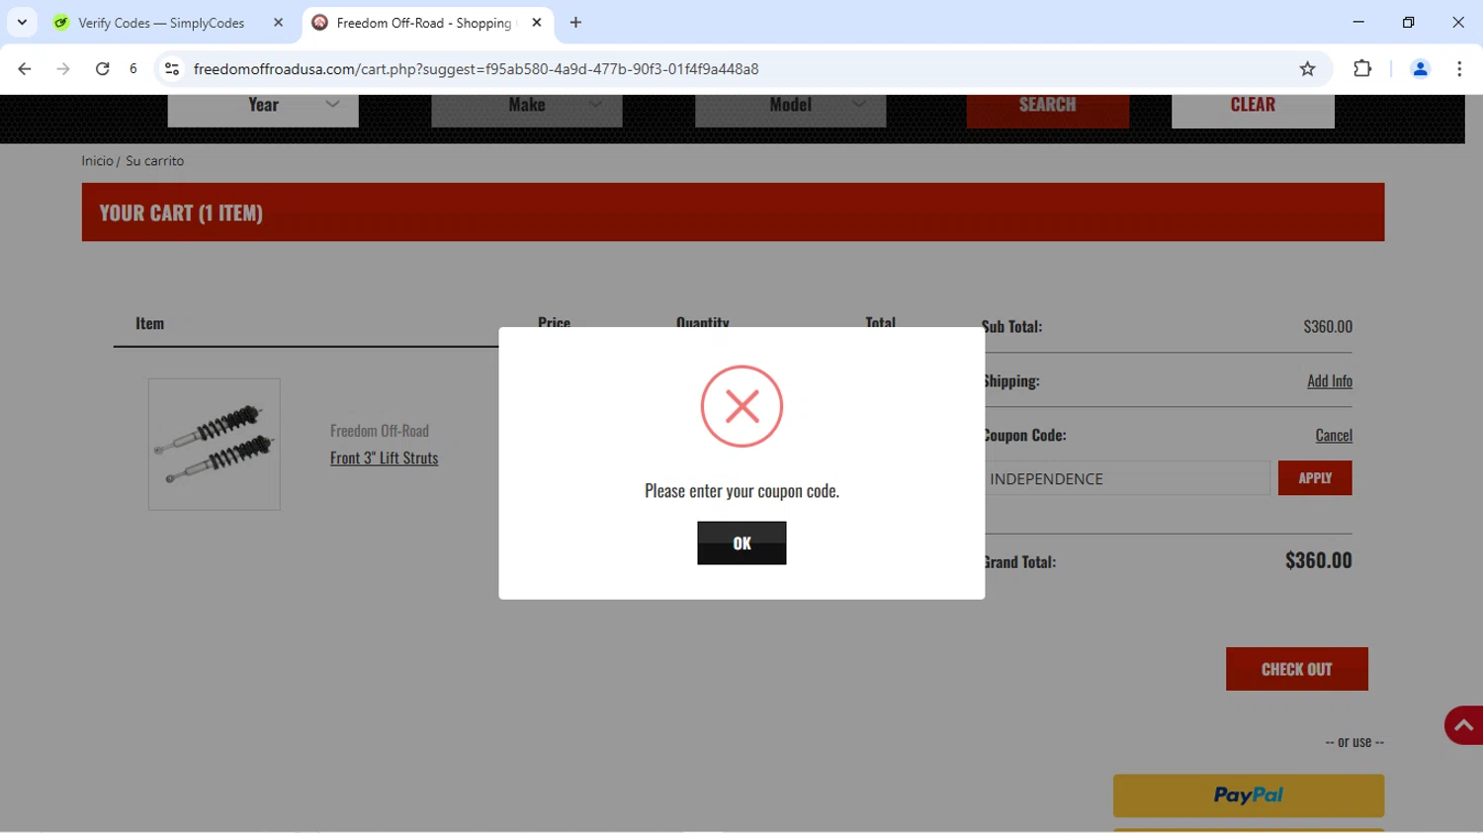The image size is (1483, 833).
Task: Click the address bar URL
Action: [x=476, y=69]
